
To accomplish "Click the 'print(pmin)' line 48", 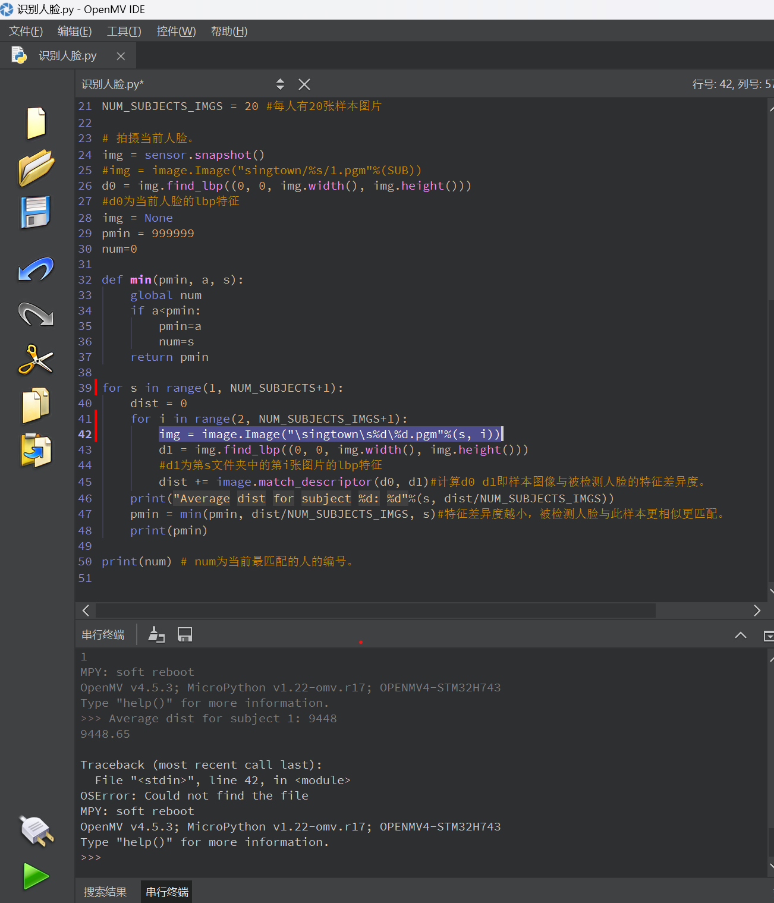I will click(169, 530).
